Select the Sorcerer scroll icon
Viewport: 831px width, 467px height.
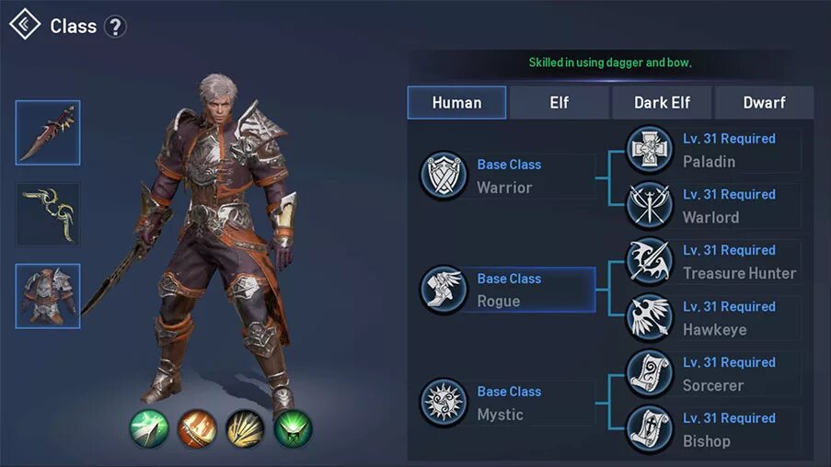pyautogui.click(x=649, y=373)
